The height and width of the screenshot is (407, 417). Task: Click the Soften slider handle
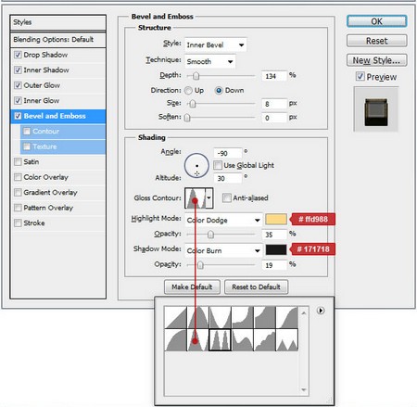pyautogui.click(x=187, y=118)
